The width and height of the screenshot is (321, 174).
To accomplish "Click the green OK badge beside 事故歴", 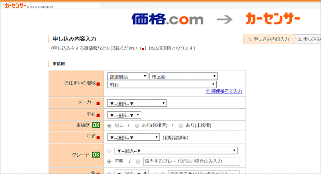I will click(x=96, y=125).
